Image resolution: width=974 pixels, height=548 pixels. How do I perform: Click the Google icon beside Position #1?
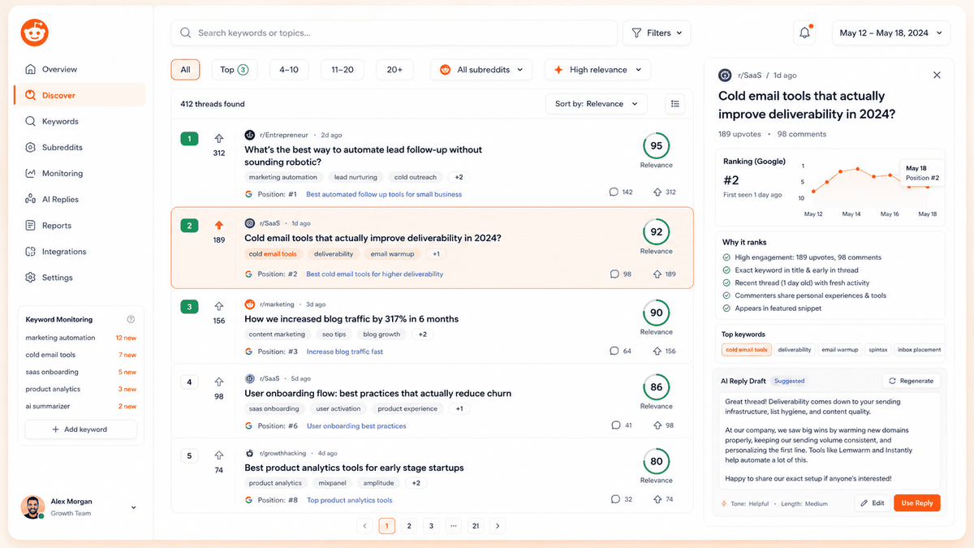click(249, 194)
